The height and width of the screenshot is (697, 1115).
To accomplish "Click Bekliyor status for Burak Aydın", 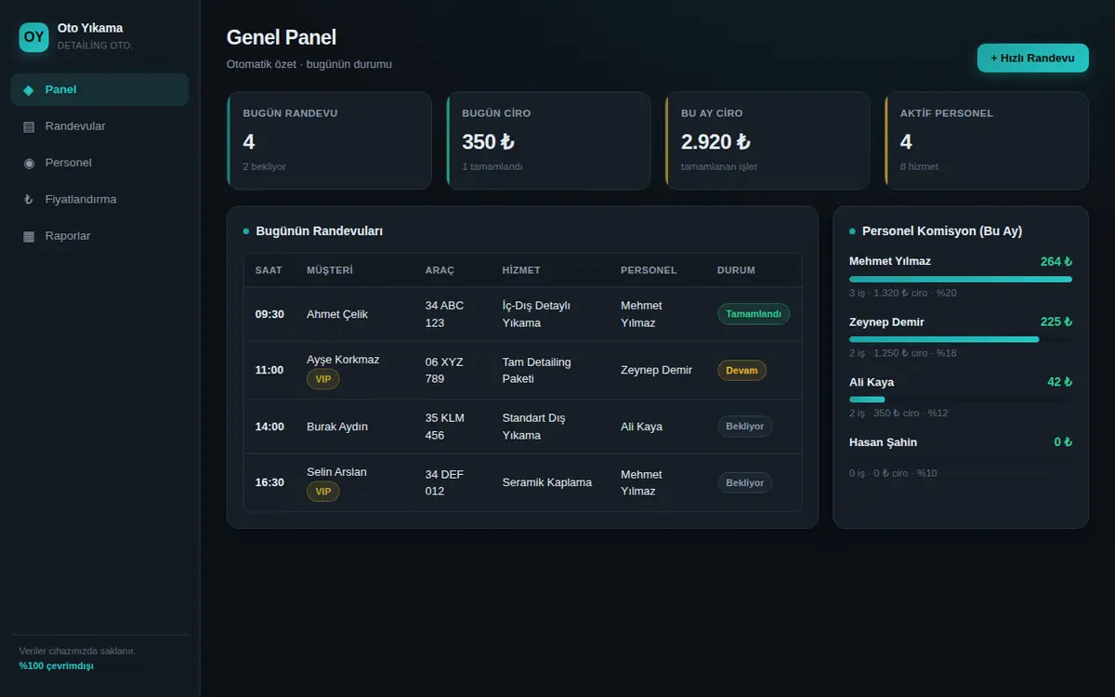I will pyautogui.click(x=744, y=427).
